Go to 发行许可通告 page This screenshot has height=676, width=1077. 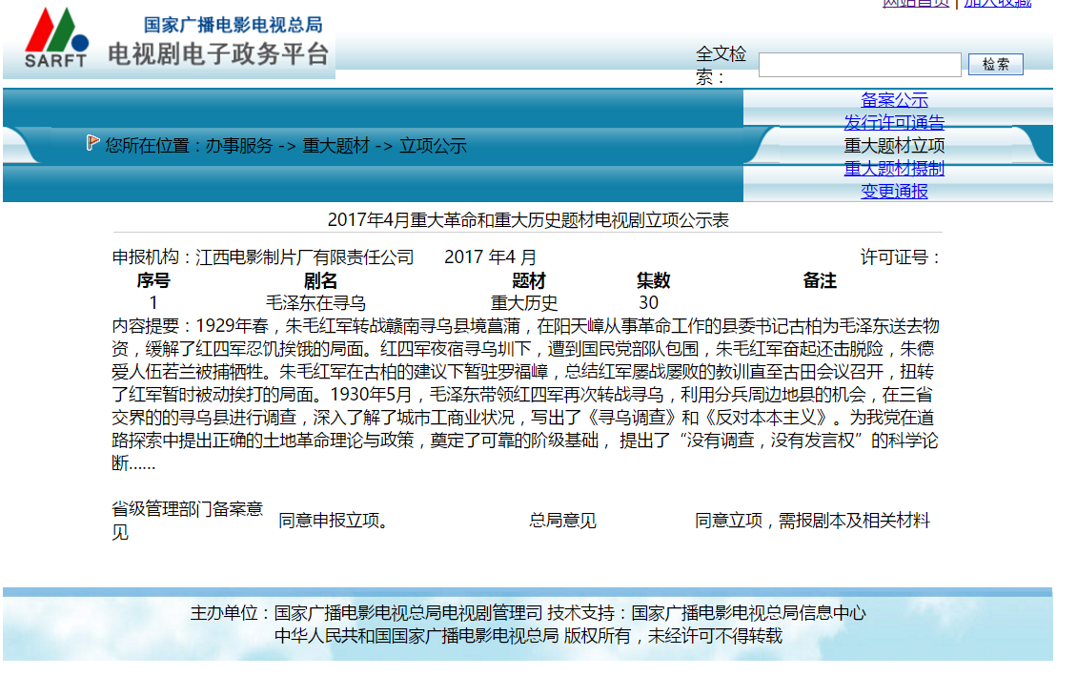[x=894, y=123]
